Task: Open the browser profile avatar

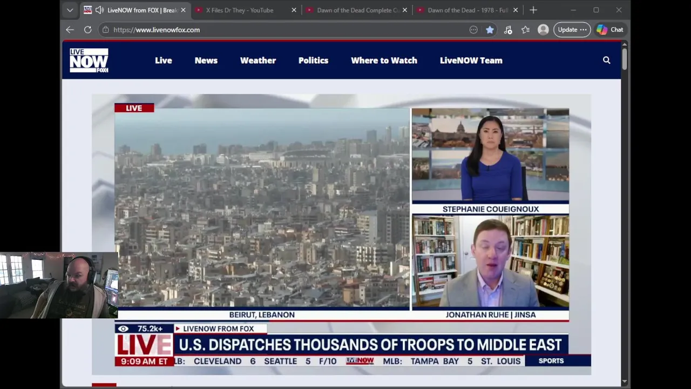Action: tap(543, 30)
